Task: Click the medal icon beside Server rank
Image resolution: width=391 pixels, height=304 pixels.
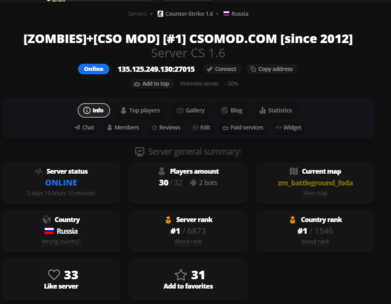Action: 168,220
